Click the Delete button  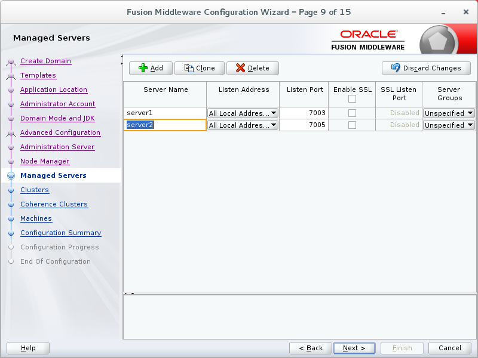[x=252, y=68]
